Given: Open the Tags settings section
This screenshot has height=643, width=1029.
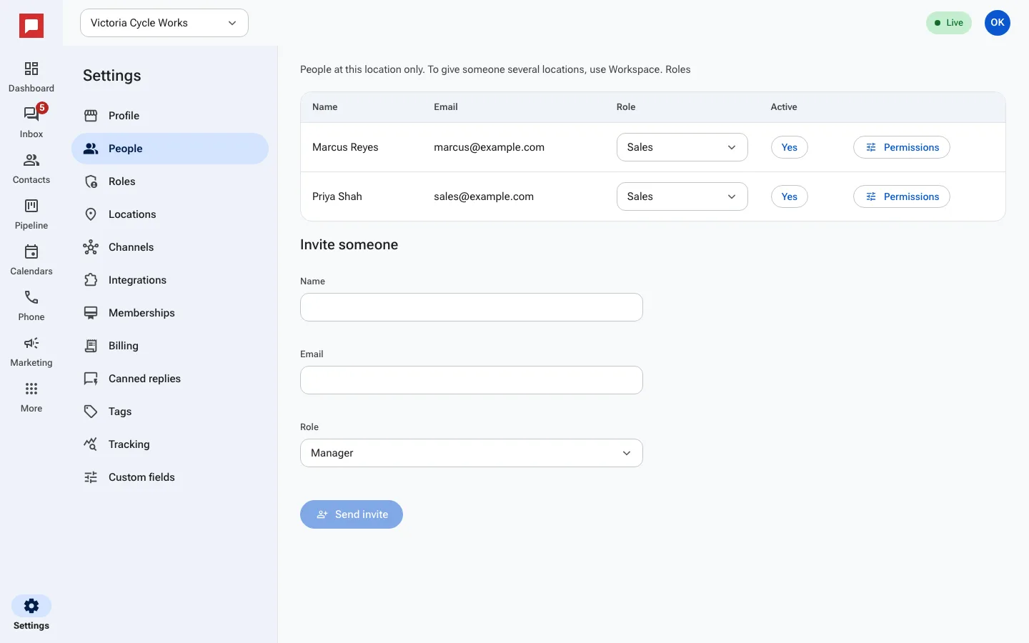Looking at the screenshot, I should coord(170,412).
